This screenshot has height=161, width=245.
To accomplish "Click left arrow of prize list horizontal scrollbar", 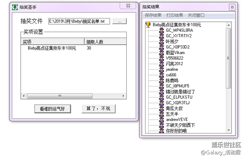I will (24, 96).
